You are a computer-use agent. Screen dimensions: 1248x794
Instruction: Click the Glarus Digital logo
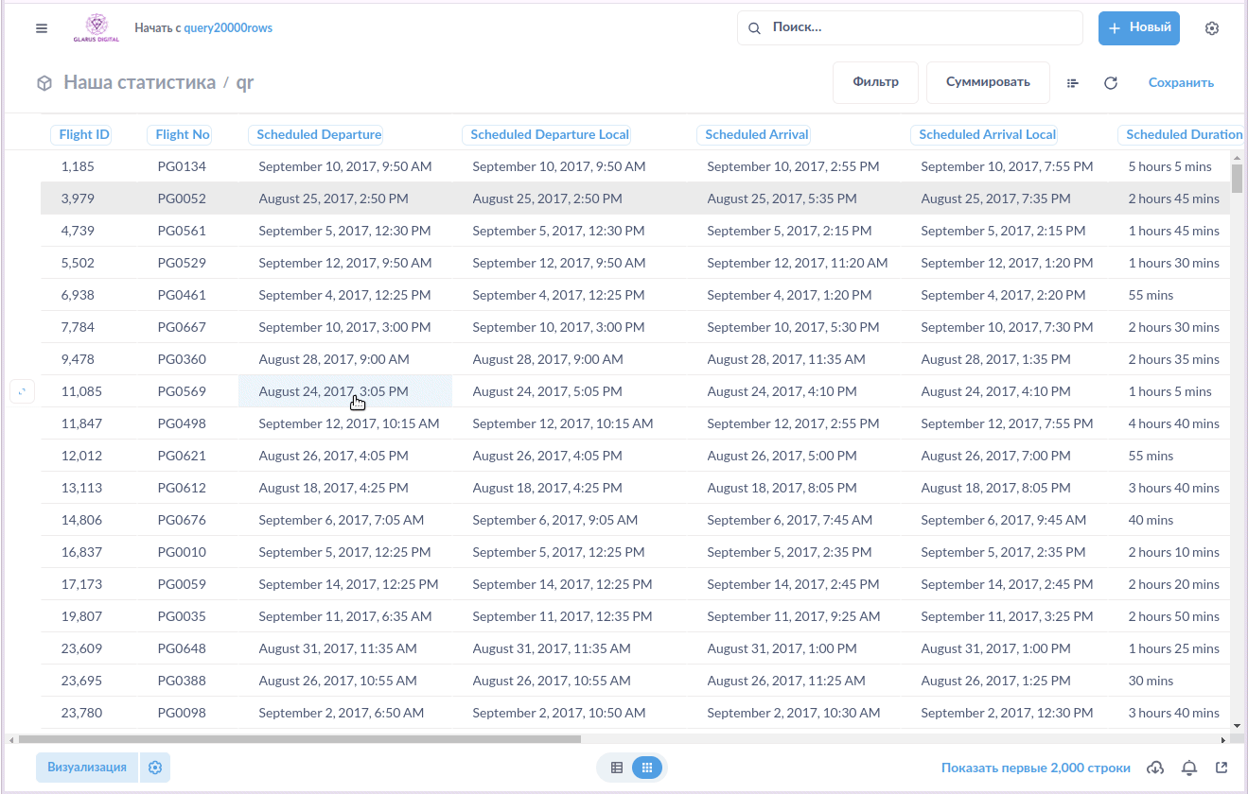pos(97,27)
